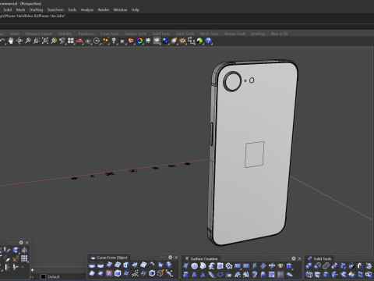Viewport: 374px width, 281px height.
Task: Click the black Default layer color swatch
Action: 44,276
